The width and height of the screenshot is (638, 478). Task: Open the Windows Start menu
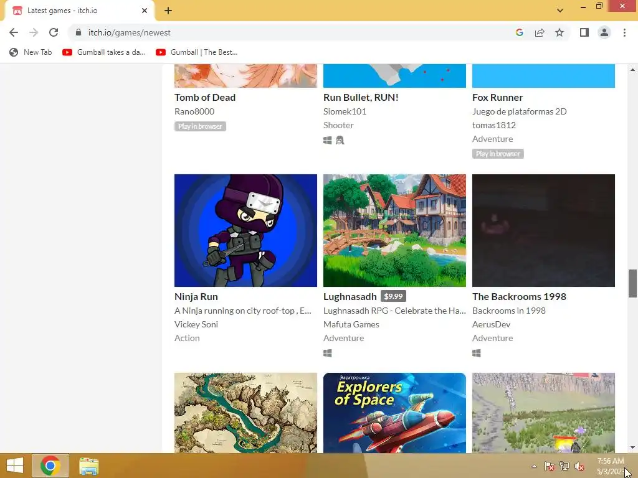[x=15, y=466]
